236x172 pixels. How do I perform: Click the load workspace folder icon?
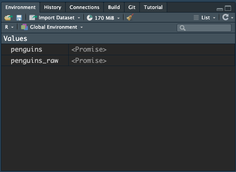pos(9,18)
